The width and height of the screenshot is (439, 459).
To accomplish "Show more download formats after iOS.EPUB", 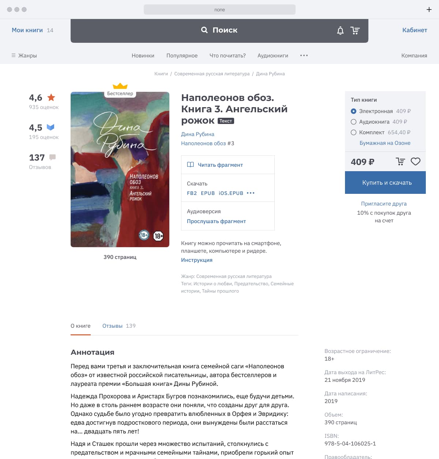I will 251,193.
